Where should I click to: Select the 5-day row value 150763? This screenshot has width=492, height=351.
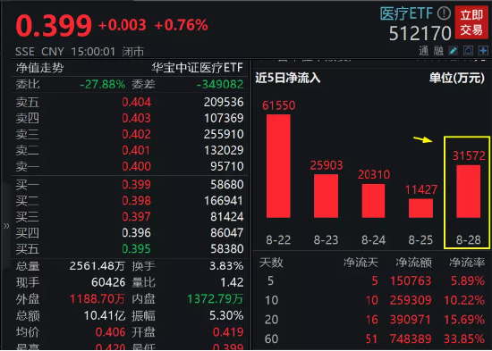[411, 281]
